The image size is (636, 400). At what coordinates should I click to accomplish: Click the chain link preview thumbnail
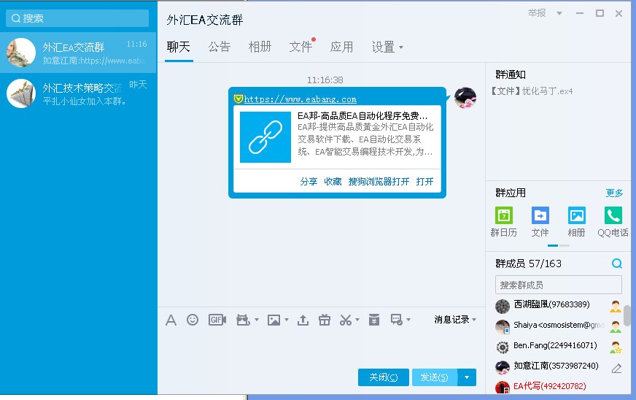(x=265, y=137)
